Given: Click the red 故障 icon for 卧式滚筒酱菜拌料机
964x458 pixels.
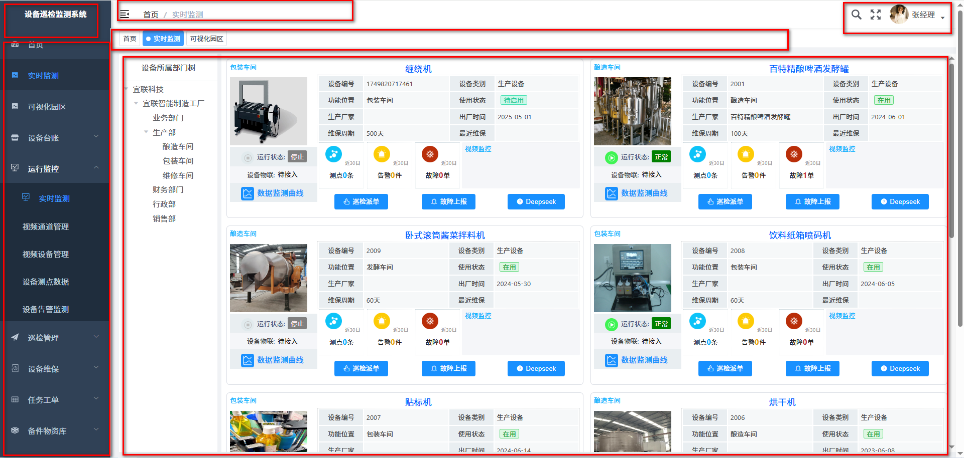Looking at the screenshot, I should [x=430, y=321].
